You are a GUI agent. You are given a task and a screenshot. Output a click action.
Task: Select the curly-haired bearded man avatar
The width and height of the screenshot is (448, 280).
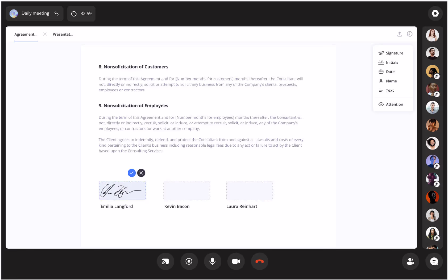(432, 143)
